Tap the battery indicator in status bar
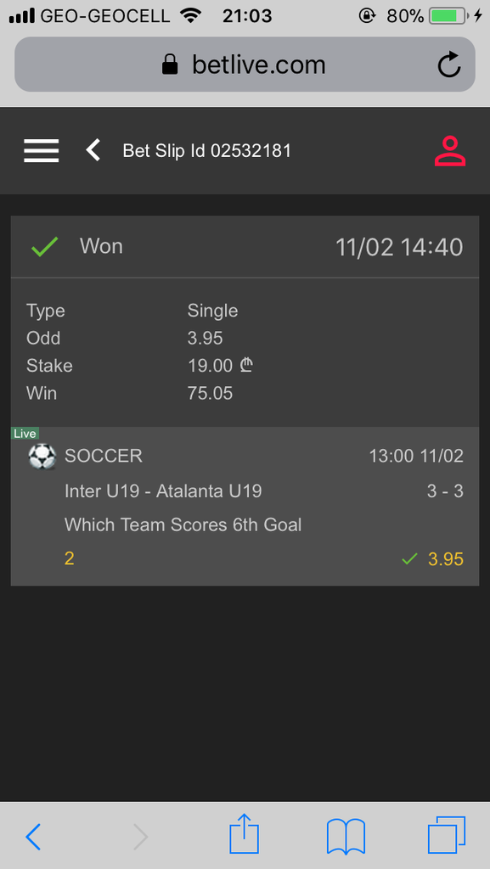The image size is (490, 869). coord(449,15)
